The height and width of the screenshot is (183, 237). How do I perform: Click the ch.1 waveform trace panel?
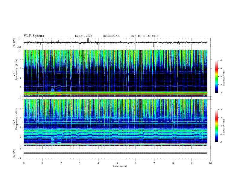pyautogui.click(x=118, y=42)
